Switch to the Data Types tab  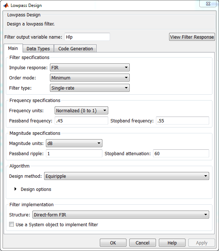coord(38,49)
